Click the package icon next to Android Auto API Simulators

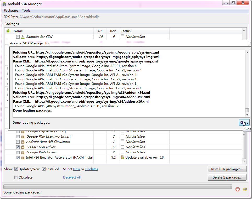(x=23, y=142)
